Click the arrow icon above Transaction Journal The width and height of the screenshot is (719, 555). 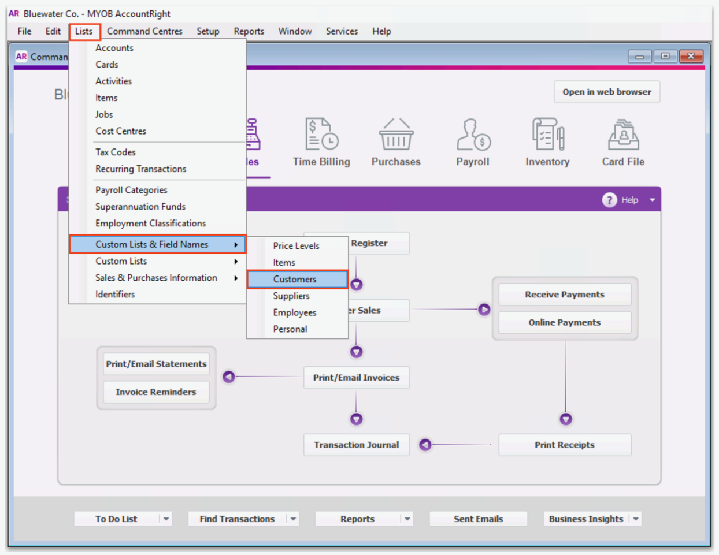tap(357, 419)
